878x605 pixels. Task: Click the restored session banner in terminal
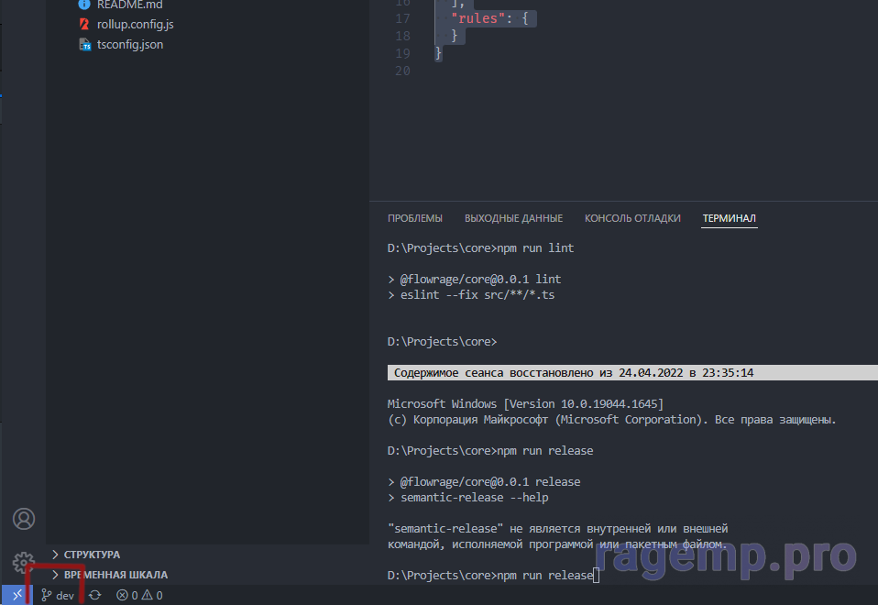[x=632, y=372]
